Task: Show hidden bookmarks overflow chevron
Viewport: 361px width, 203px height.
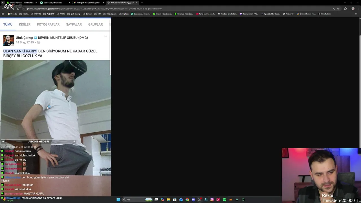Action: (356, 14)
